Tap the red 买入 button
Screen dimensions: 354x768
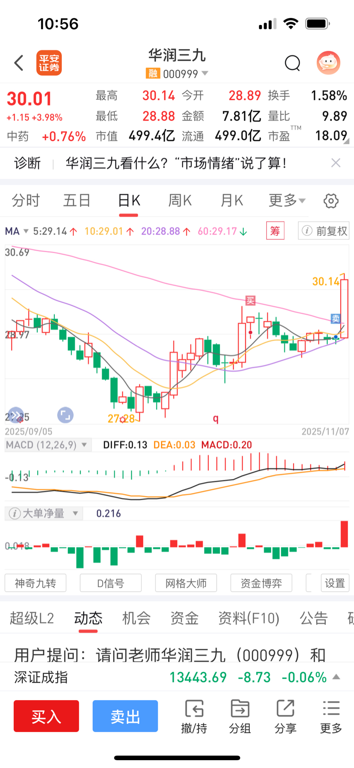coord(46,716)
